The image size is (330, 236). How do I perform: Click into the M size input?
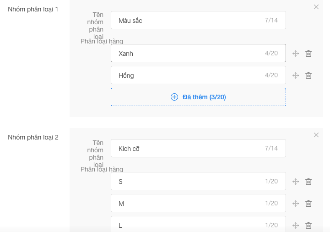188,204
